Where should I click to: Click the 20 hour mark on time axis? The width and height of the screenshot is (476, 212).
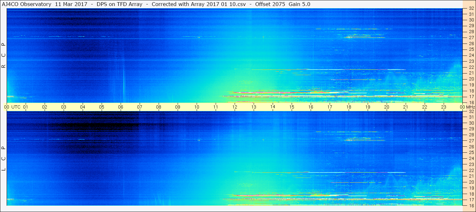pyautogui.click(x=387, y=107)
